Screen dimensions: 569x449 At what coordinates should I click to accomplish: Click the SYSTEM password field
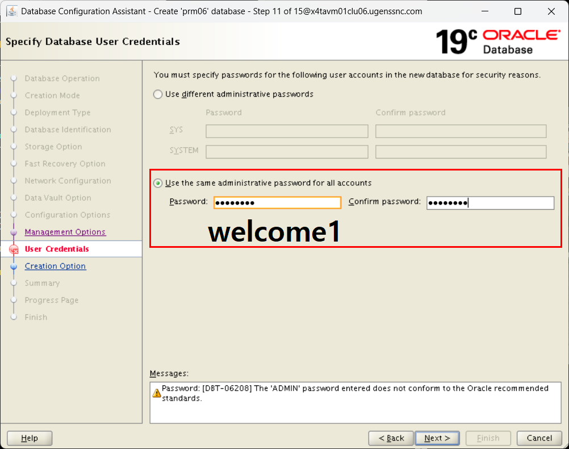[287, 152]
